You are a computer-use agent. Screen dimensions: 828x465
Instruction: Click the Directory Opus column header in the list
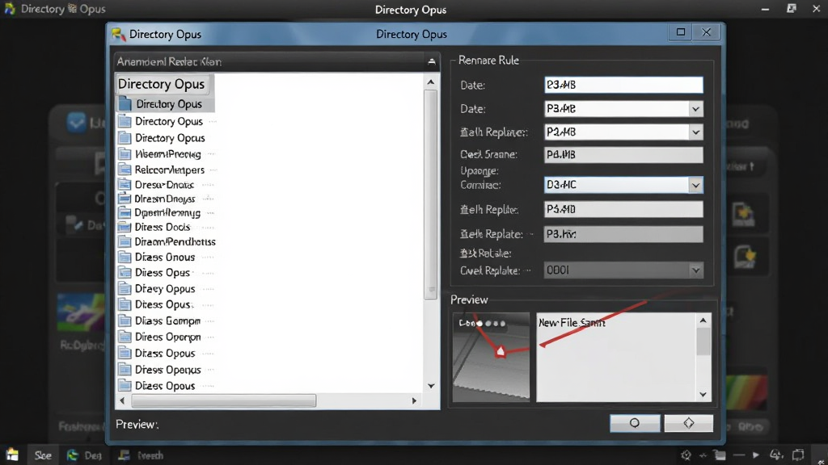(161, 84)
